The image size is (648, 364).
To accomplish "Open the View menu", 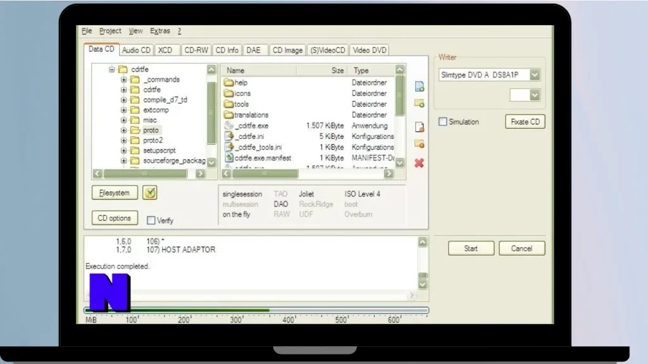I will point(135,31).
